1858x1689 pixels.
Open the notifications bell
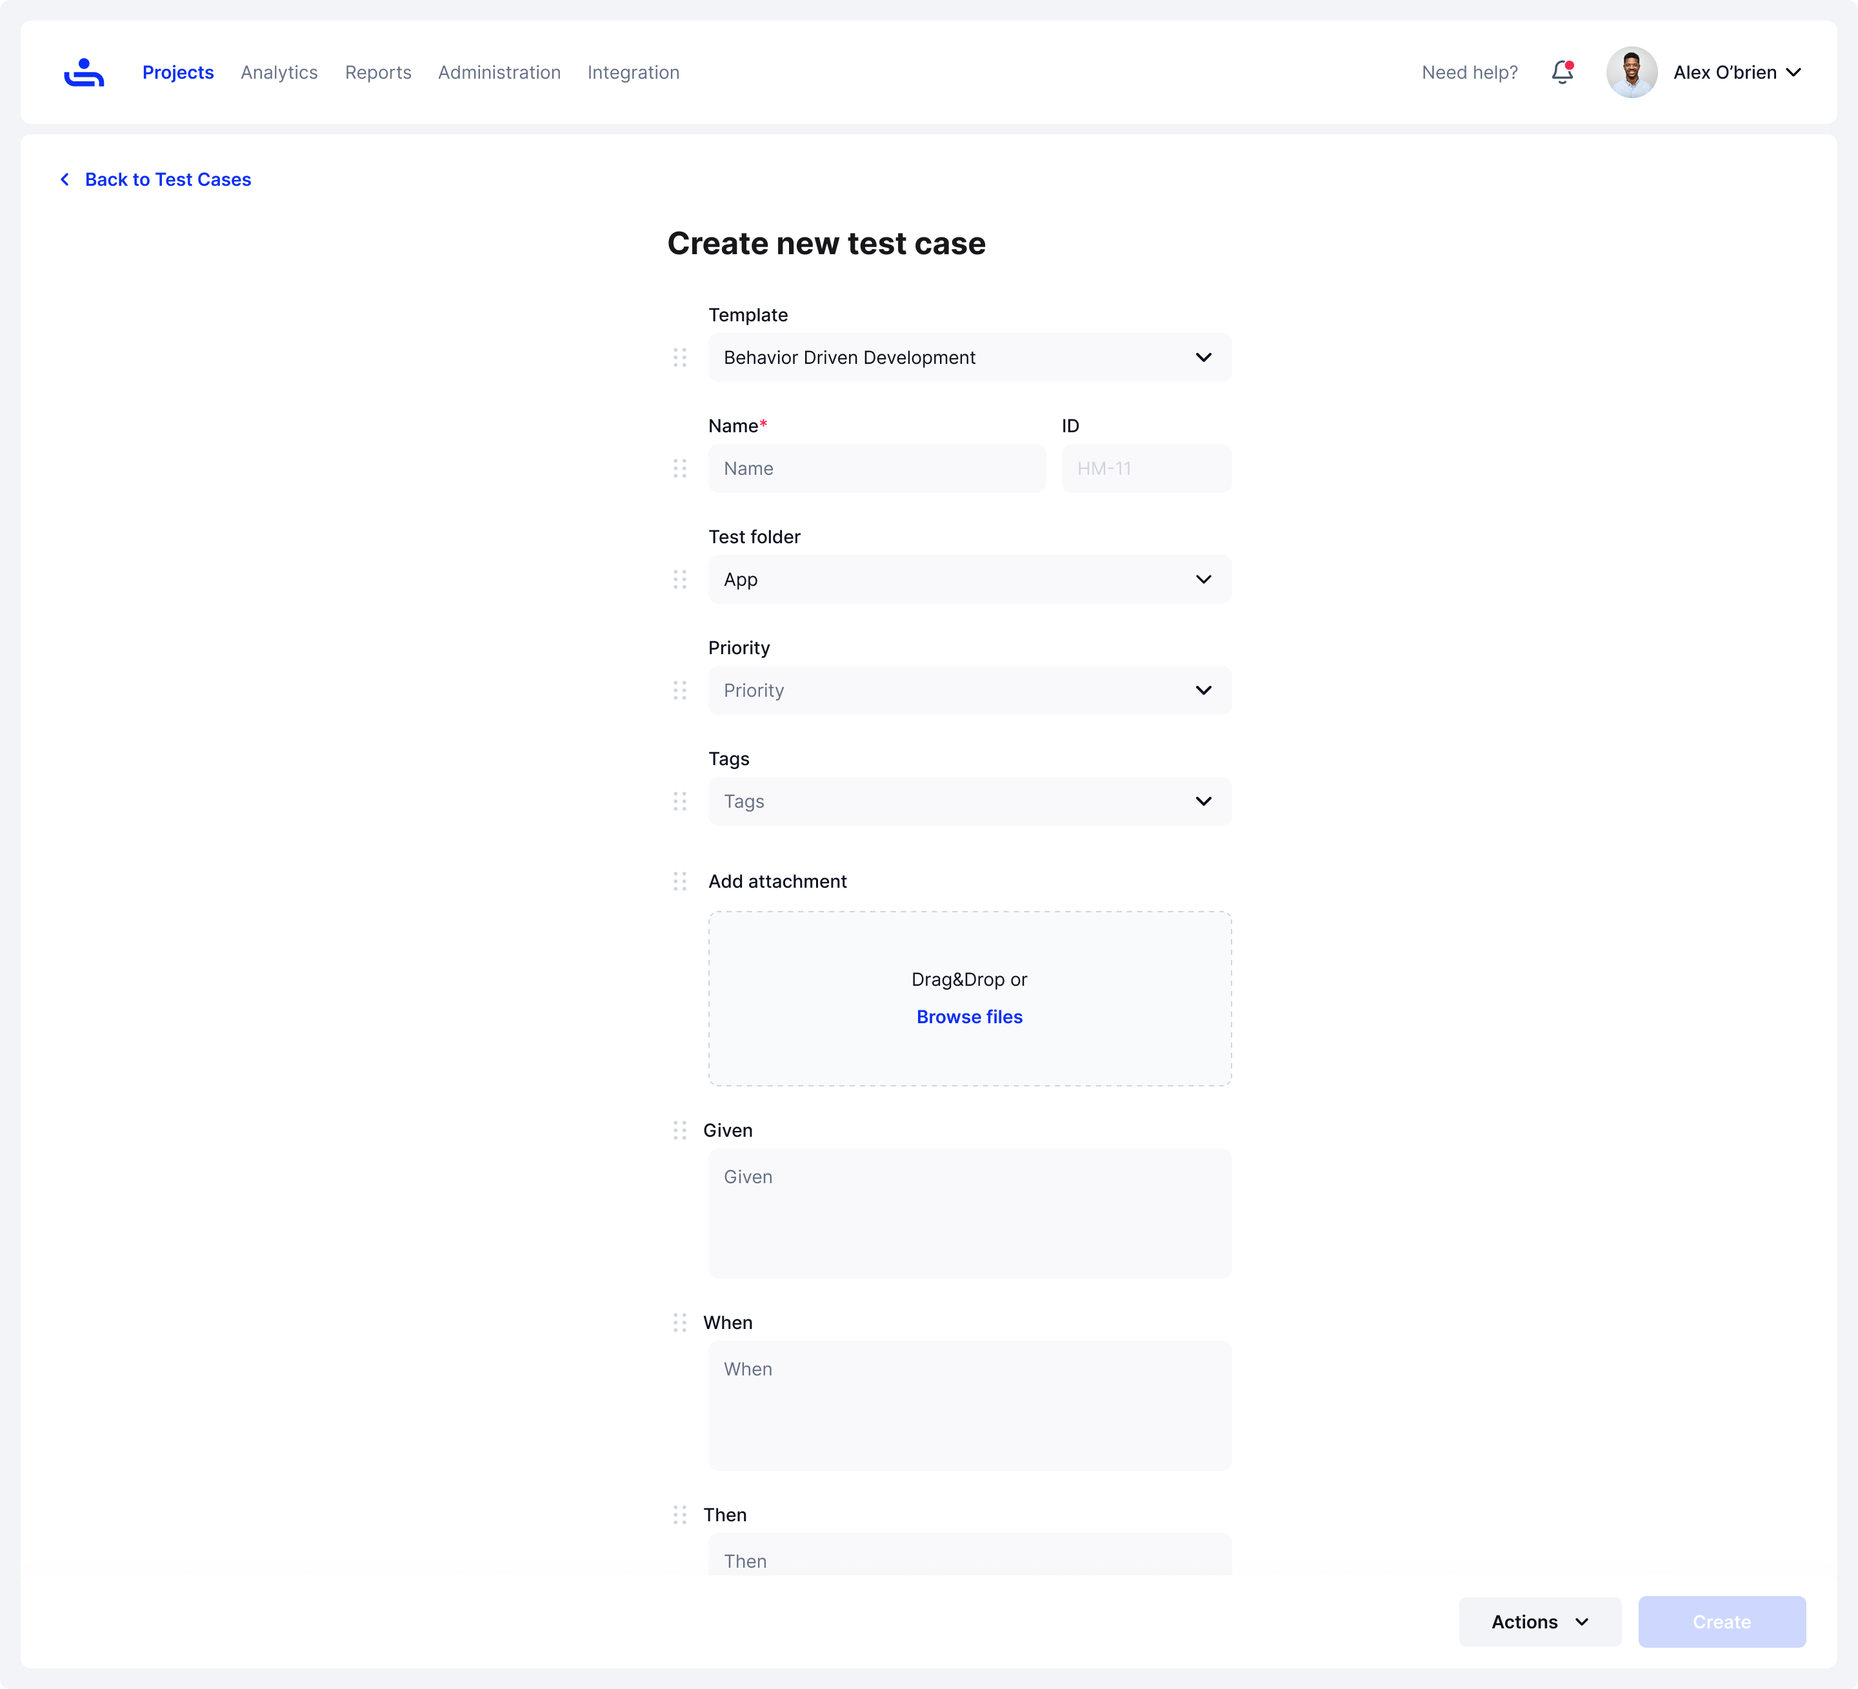(x=1561, y=72)
